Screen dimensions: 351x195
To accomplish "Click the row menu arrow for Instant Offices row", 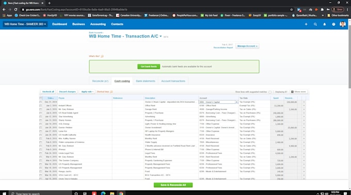I will point(304,106).
